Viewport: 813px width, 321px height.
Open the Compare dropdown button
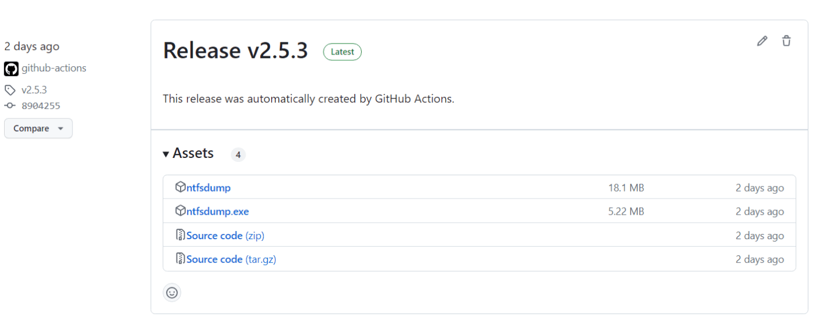point(38,128)
